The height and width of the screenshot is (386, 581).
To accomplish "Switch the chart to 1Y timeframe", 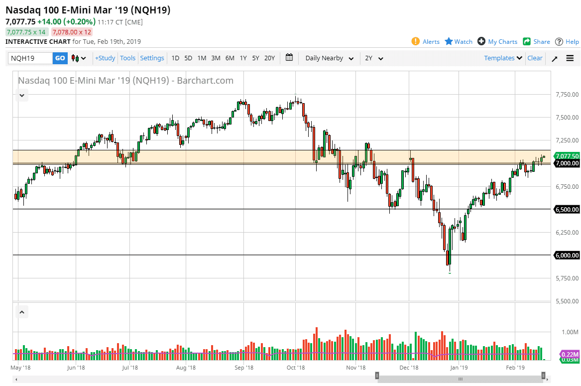I will click(x=243, y=58).
